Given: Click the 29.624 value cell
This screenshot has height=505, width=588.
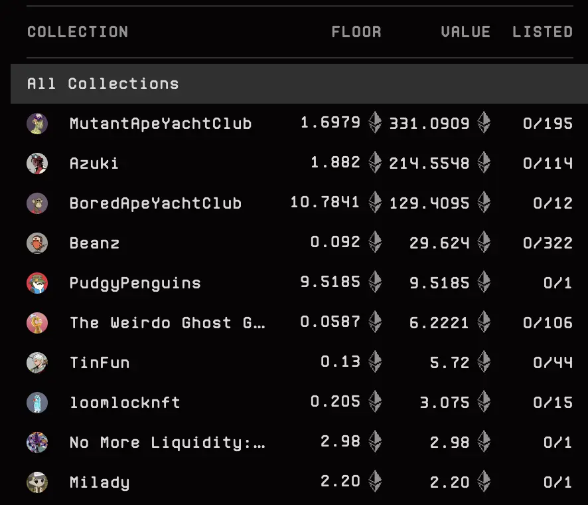Looking at the screenshot, I should click(439, 243).
